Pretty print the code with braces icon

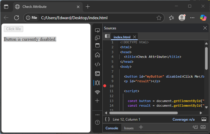pyautogui.click(x=107, y=119)
